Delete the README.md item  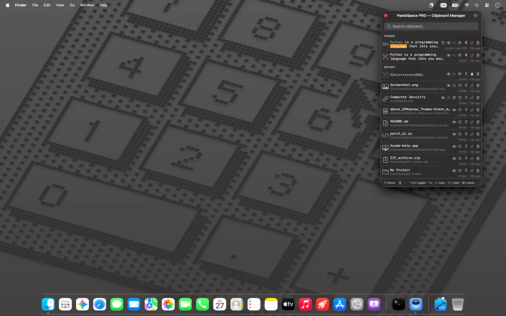coord(478,122)
